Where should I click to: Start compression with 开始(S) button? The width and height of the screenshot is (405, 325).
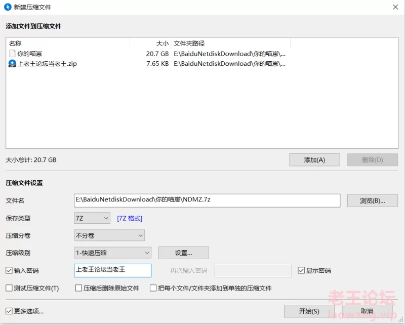[x=309, y=311]
